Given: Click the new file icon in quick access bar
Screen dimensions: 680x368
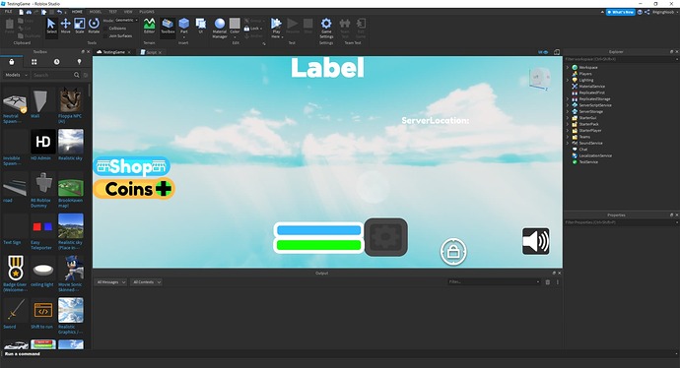Looking at the screenshot, I should [x=21, y=12].
